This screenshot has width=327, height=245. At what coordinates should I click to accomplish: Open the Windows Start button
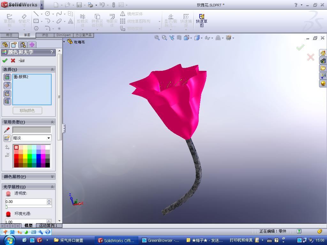(9, 240)
